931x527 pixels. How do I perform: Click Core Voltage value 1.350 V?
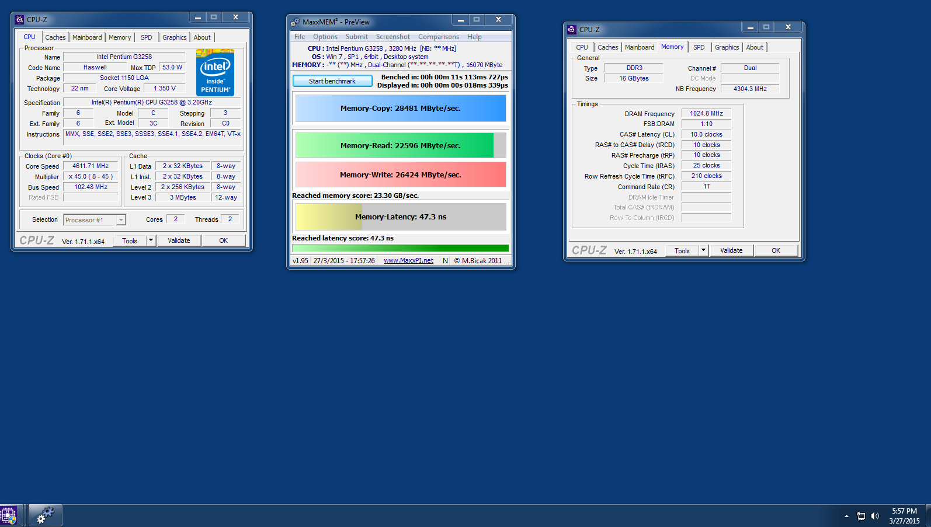click(x=165, y=89)
